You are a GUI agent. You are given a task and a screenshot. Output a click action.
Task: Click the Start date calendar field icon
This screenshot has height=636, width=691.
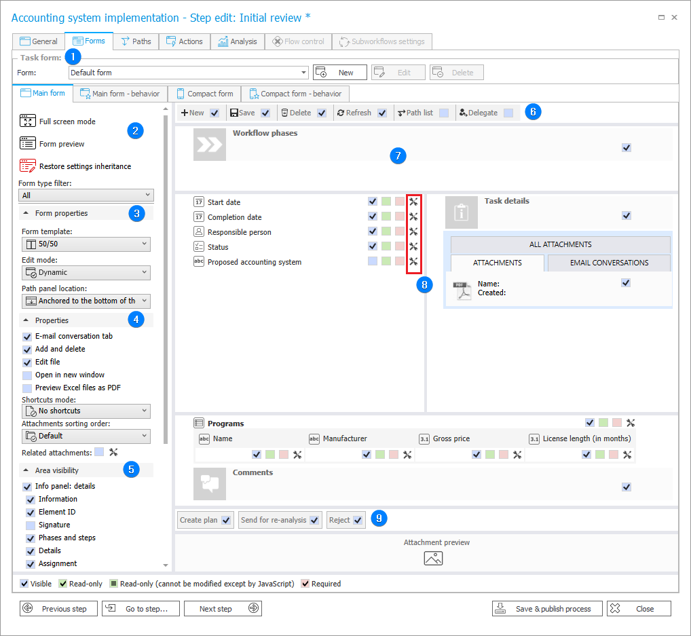[x=199, y=202]
